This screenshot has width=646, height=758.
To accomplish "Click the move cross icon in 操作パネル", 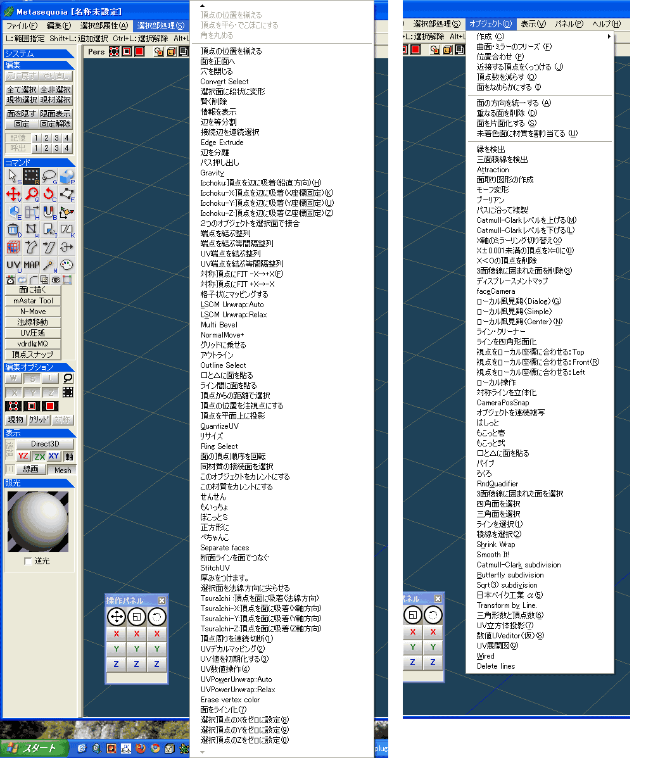I will click(116, 617).
